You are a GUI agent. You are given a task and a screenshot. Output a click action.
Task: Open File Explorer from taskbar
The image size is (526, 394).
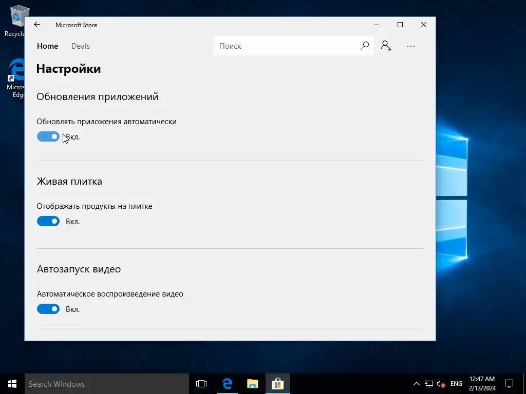point(252,384)
